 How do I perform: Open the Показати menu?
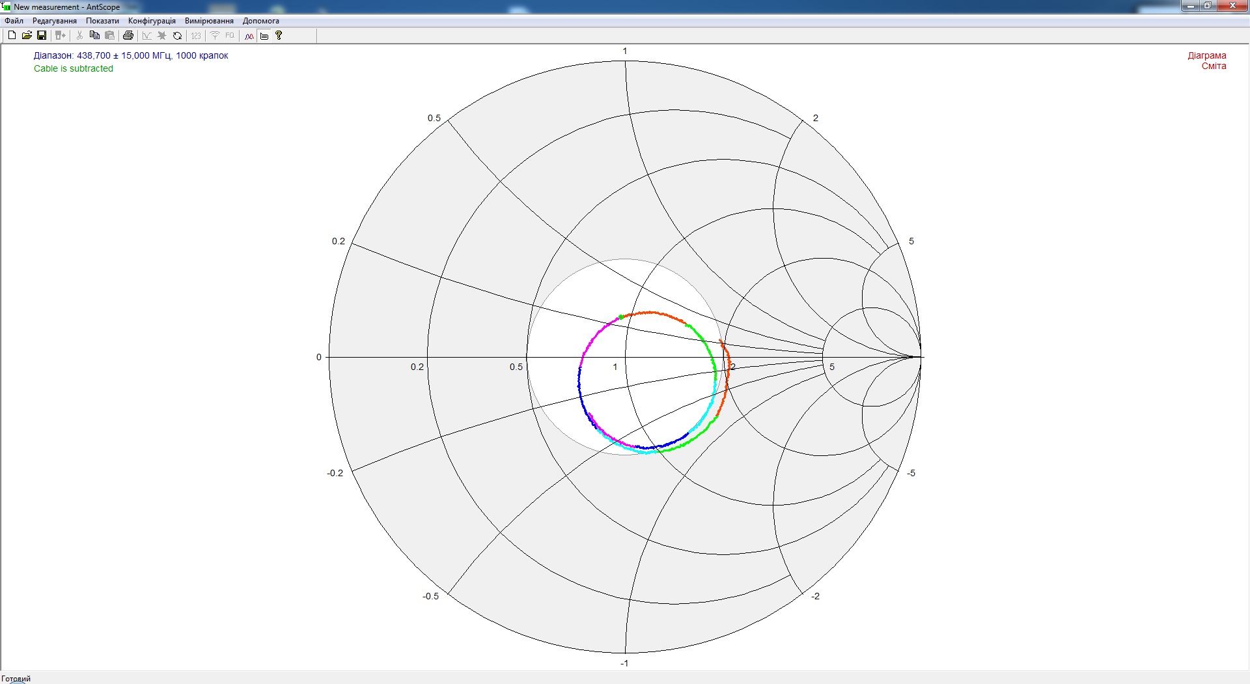point(102,21)
